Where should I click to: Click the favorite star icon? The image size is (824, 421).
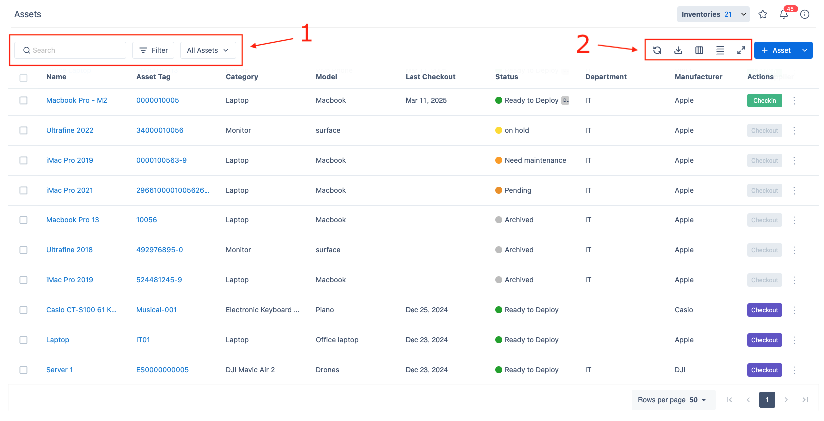point(763,14)
